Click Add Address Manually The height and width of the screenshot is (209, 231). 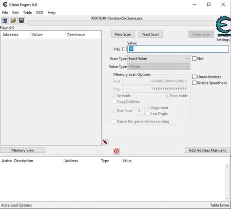(208, 150)
